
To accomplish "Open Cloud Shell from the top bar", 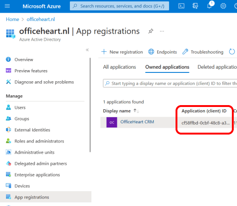I will (x=181, y=6).
